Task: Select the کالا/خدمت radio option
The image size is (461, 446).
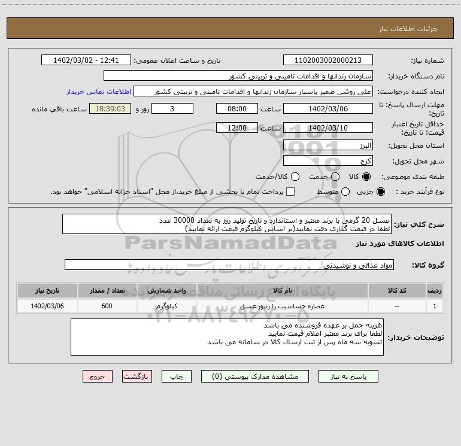Action: tap(295, 177)
